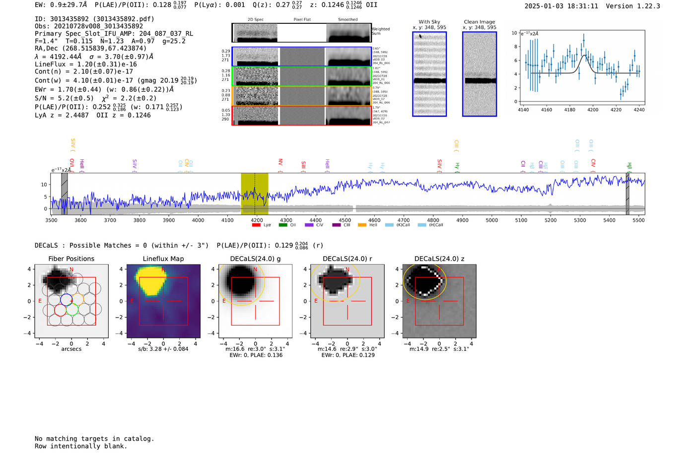Select the blue-bordered 2D spectrum row

coord(302,57)
